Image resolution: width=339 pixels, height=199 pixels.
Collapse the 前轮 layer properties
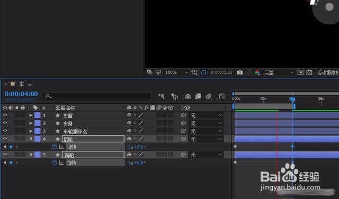(31, 155)
